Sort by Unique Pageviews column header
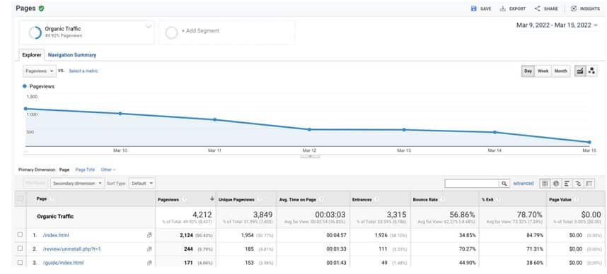 point(236,199)
